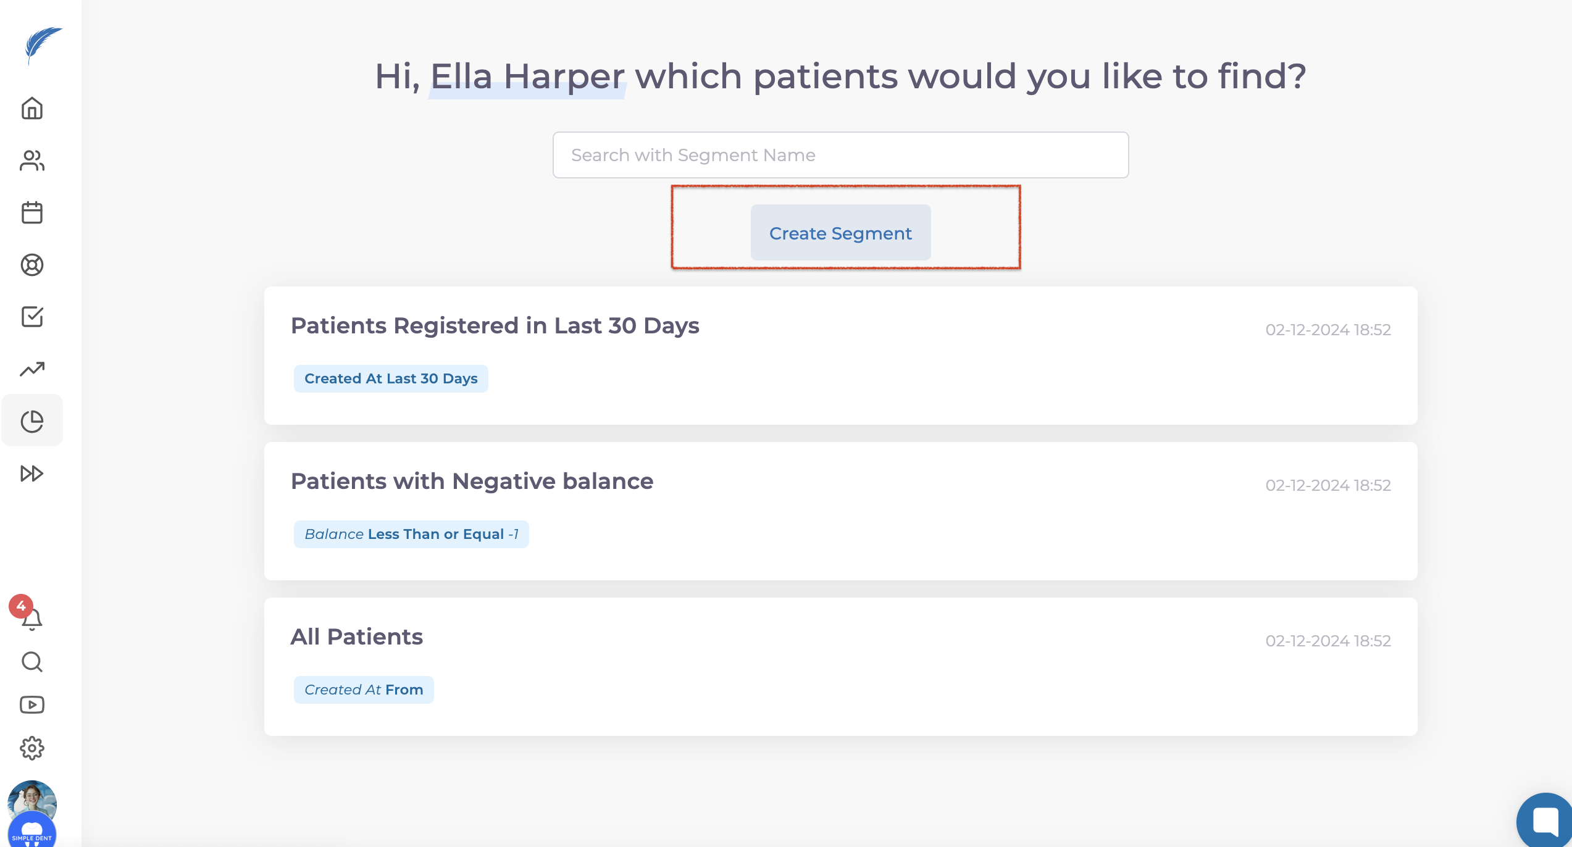Screen dimensions: 1572x847
Task: Open notifications bell with 4 alerts
Action: 31,617
